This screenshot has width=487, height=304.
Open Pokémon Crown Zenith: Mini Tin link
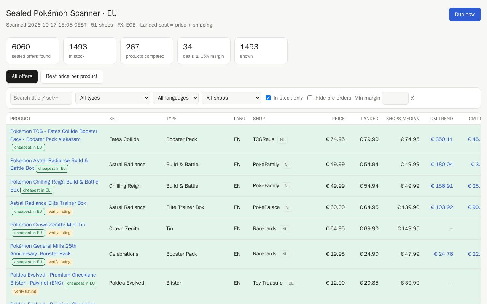tap(48, 225)
